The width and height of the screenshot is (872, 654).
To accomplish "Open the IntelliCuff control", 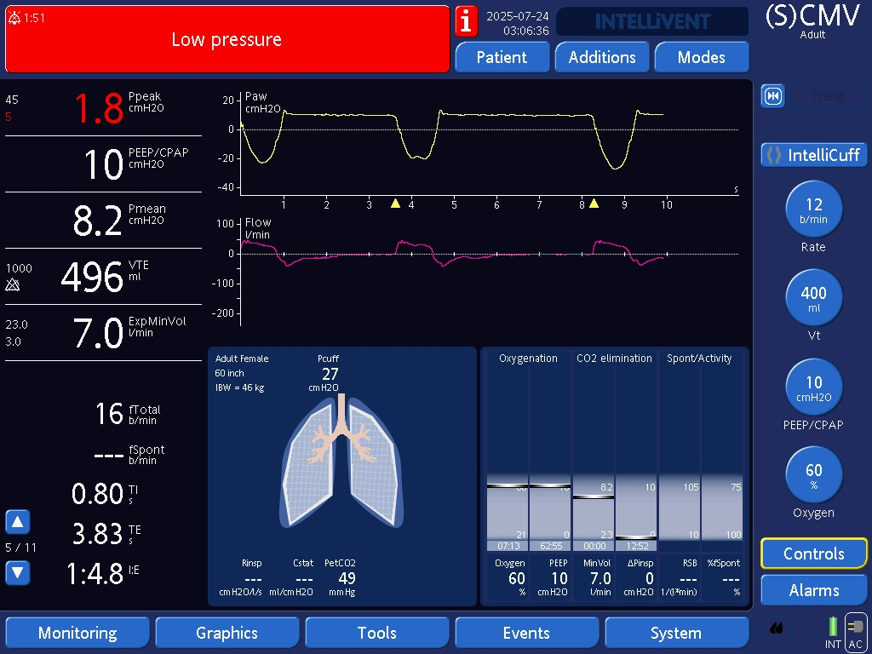I will pos(813,155).
